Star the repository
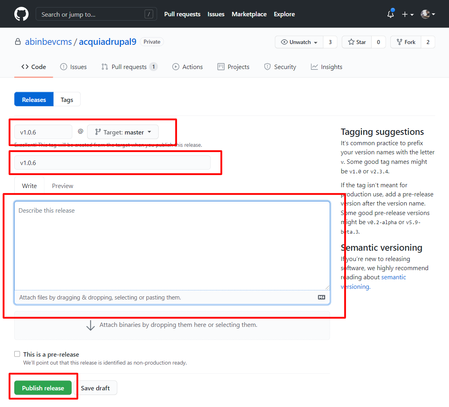Screen dimensions: 449x407 (x=357, y=42)
